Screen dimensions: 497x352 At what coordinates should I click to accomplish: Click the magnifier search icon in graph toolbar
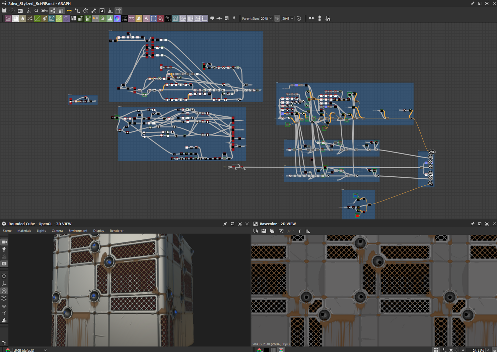coord(37,11)
